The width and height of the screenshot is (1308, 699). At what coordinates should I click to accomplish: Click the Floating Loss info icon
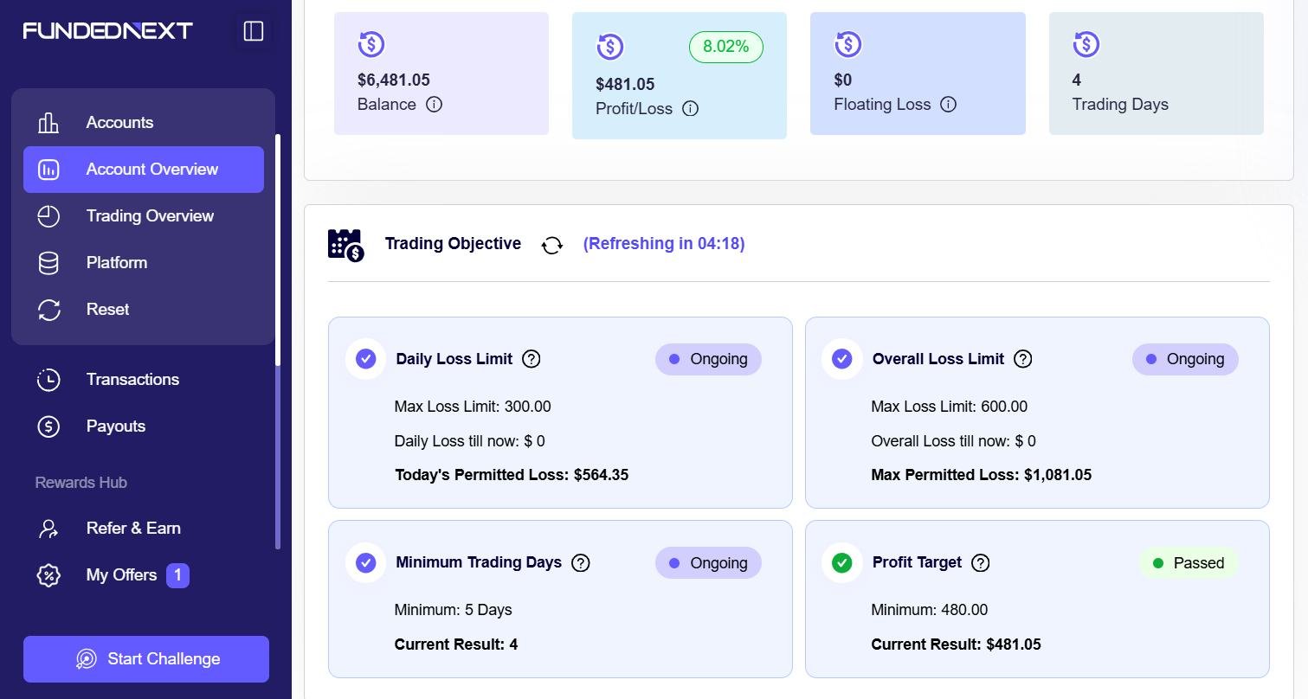949,105
